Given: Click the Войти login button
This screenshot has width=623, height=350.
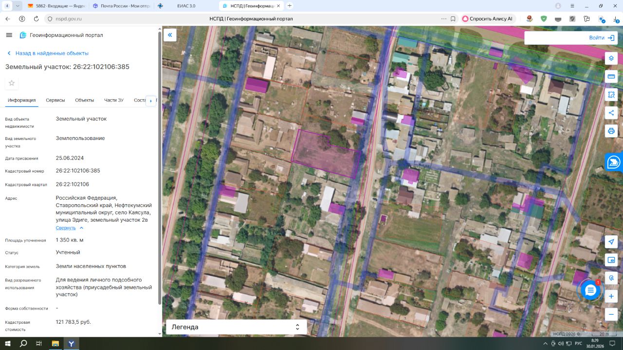Looking at the screenshot, I should pos(601,38).
